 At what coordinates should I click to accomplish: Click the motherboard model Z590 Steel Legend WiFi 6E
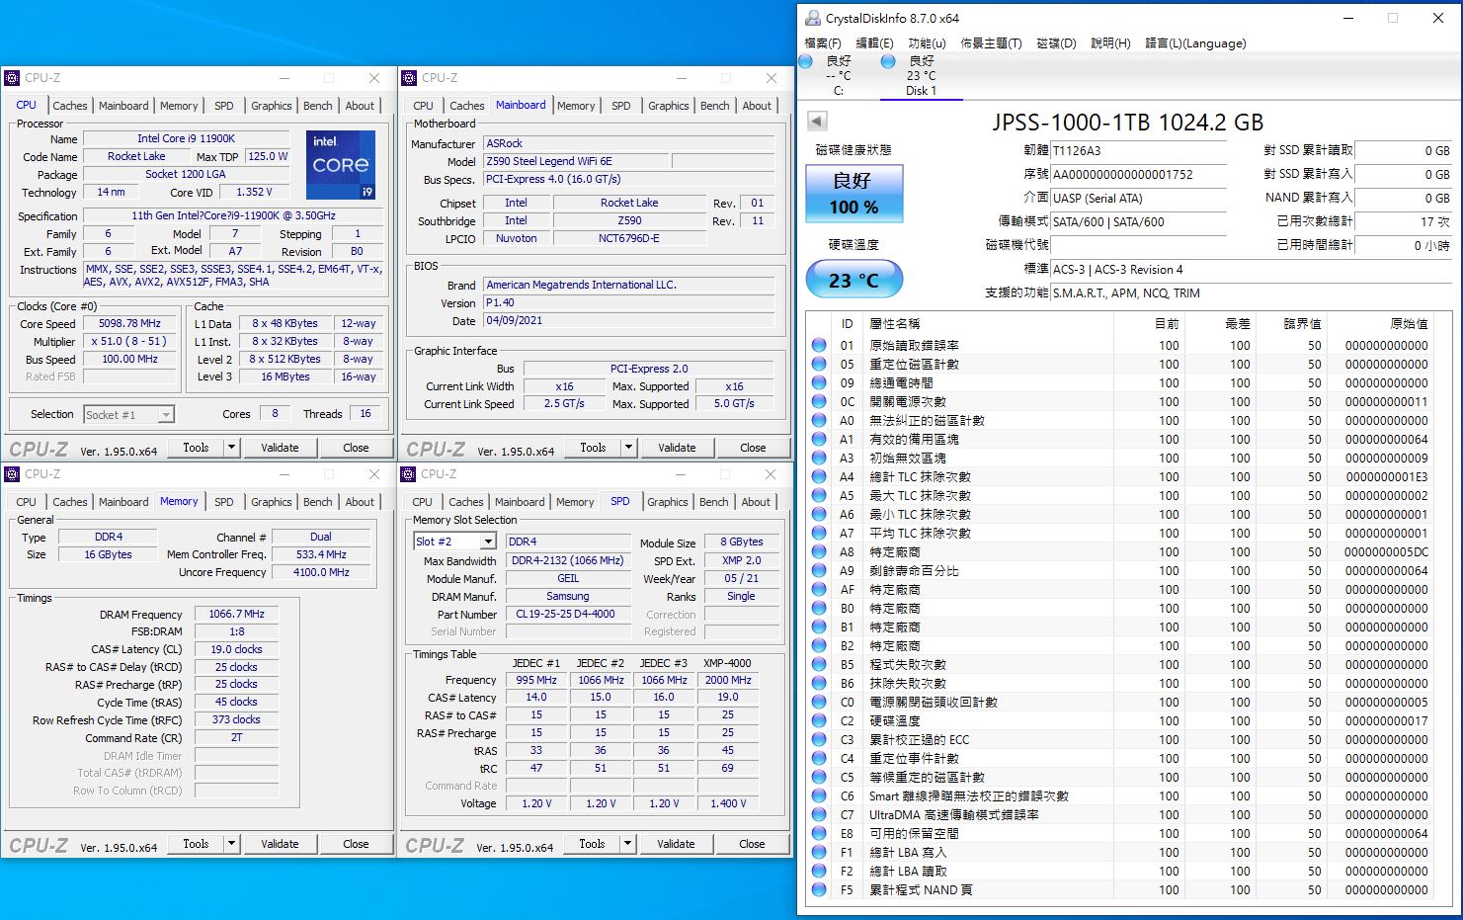577,161
